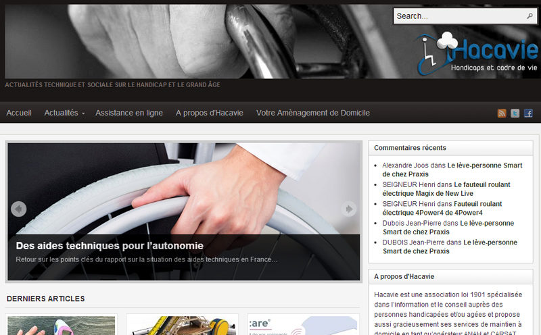Open Fauteuil roulant électrique 4Power4 link
This screenshot has width=541, height=335.
tap(442, 209)
